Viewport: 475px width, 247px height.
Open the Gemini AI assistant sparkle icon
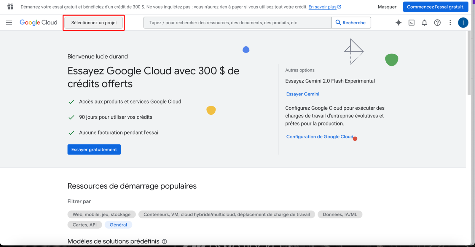coord(398,23)
